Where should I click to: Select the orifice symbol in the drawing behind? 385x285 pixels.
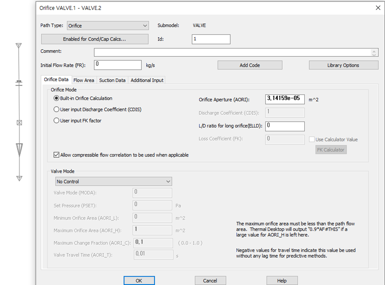(x=19, y=83)
